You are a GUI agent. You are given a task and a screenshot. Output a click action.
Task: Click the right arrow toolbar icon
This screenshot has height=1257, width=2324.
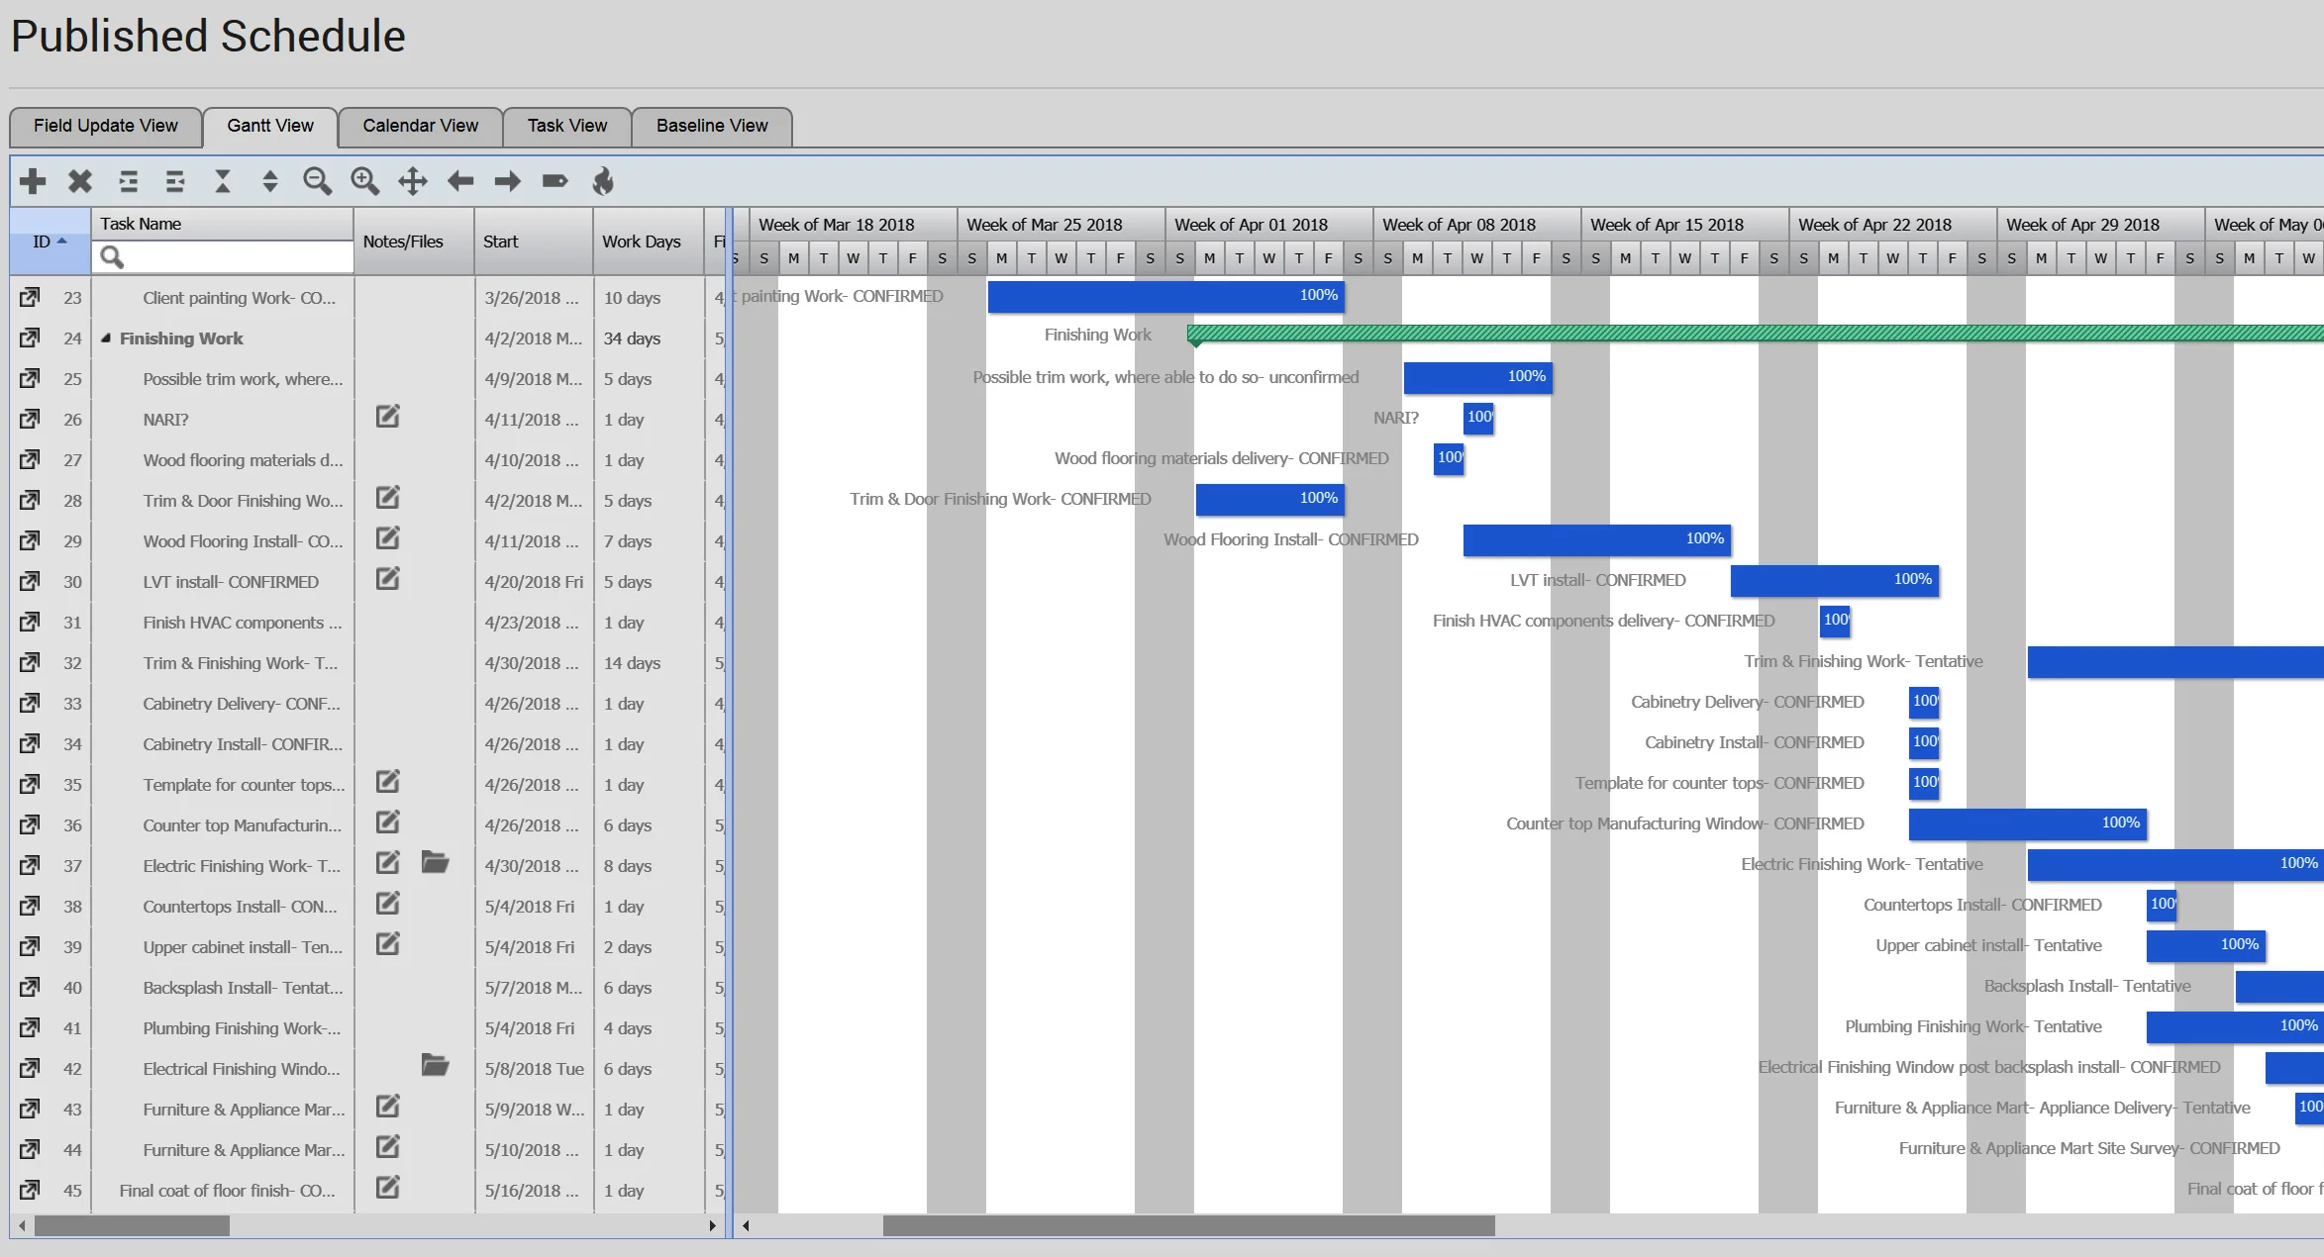[508, 181]
